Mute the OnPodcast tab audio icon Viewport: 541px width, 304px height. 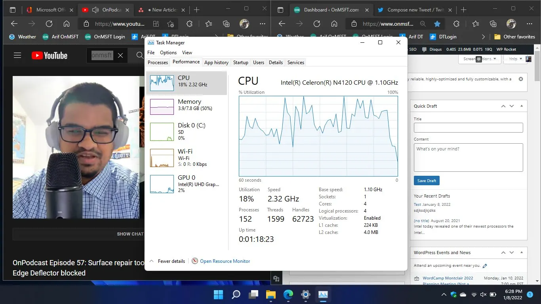(95, 10)
